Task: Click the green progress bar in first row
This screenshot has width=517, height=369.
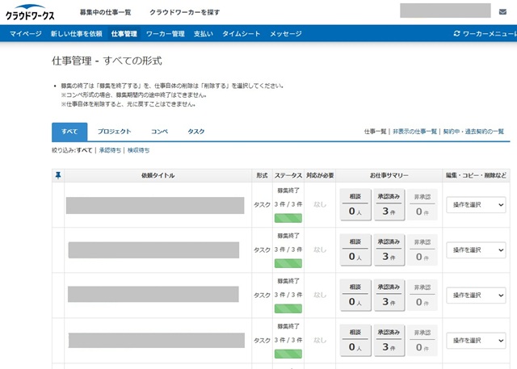Action: coord(288,218)
